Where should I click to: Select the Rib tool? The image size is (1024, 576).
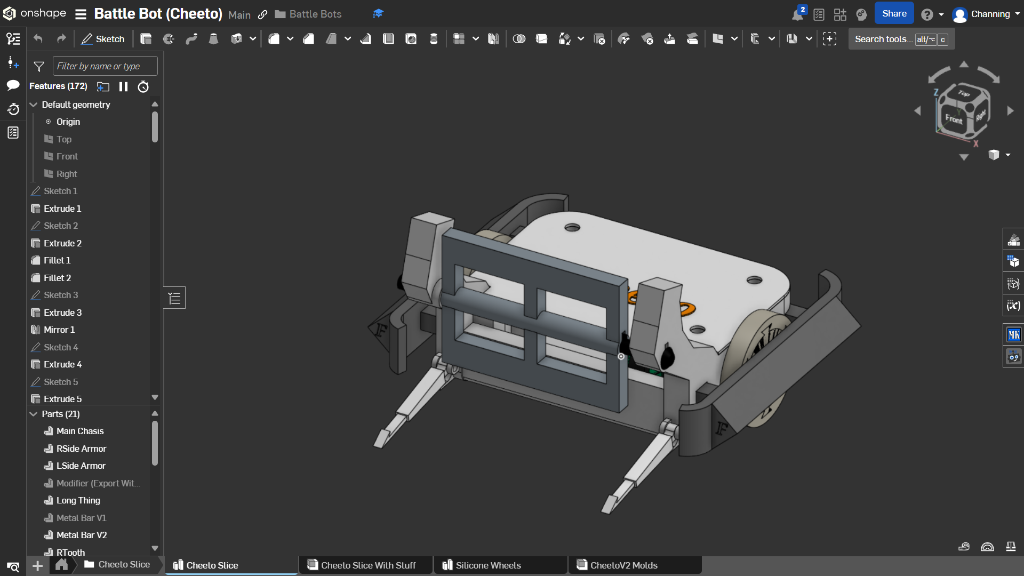366,39
